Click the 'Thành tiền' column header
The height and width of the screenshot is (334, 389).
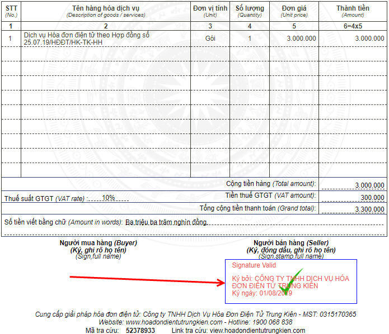tap(353, 8)
